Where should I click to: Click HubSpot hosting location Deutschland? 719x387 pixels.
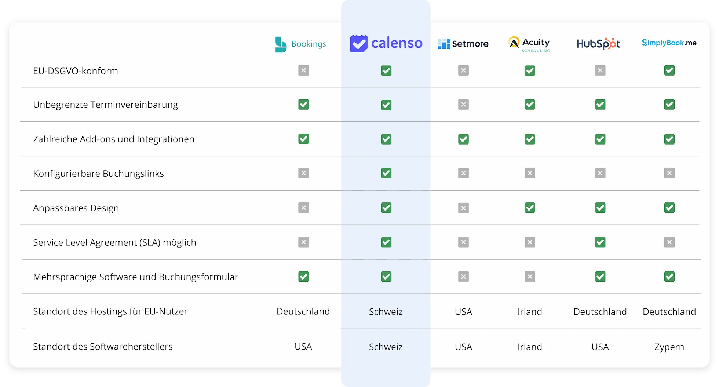click(x=600, y=312)
